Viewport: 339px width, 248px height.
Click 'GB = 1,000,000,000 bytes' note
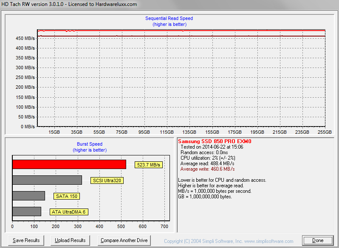point(205,197)
